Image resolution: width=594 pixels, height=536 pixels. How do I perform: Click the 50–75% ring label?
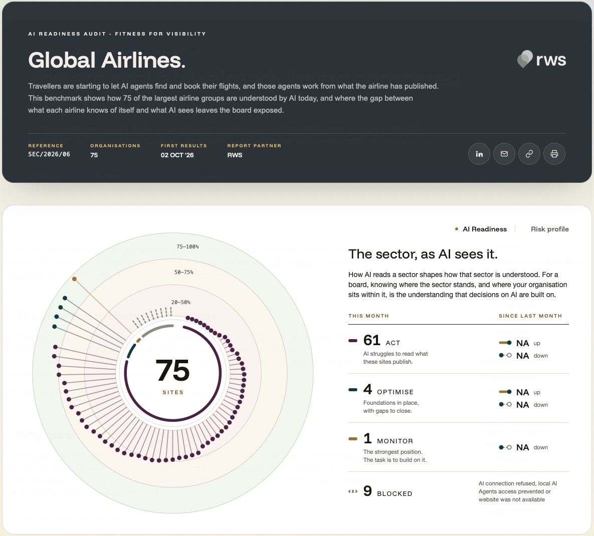coord(184,272)
